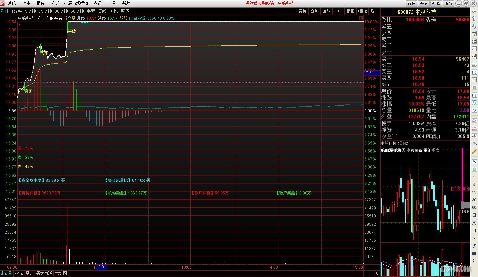478x277 pixels.
Task: Click the 中船科技 (日线) chart title
Action: click(x=394, y=143)
